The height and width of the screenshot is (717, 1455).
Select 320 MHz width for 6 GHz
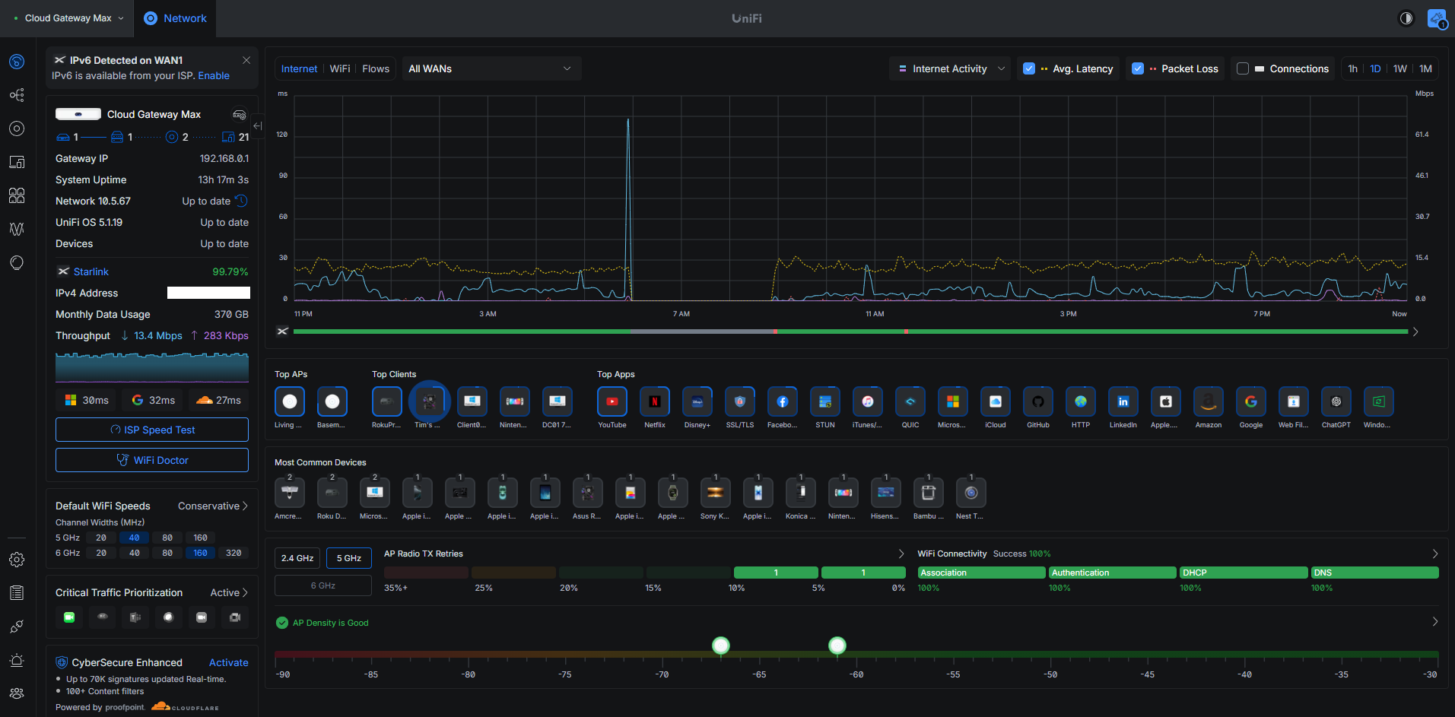233,553
